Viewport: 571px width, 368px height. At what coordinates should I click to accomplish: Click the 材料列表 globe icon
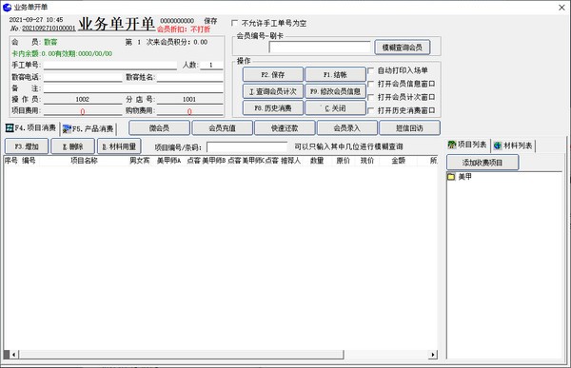[x=498, y=145]
